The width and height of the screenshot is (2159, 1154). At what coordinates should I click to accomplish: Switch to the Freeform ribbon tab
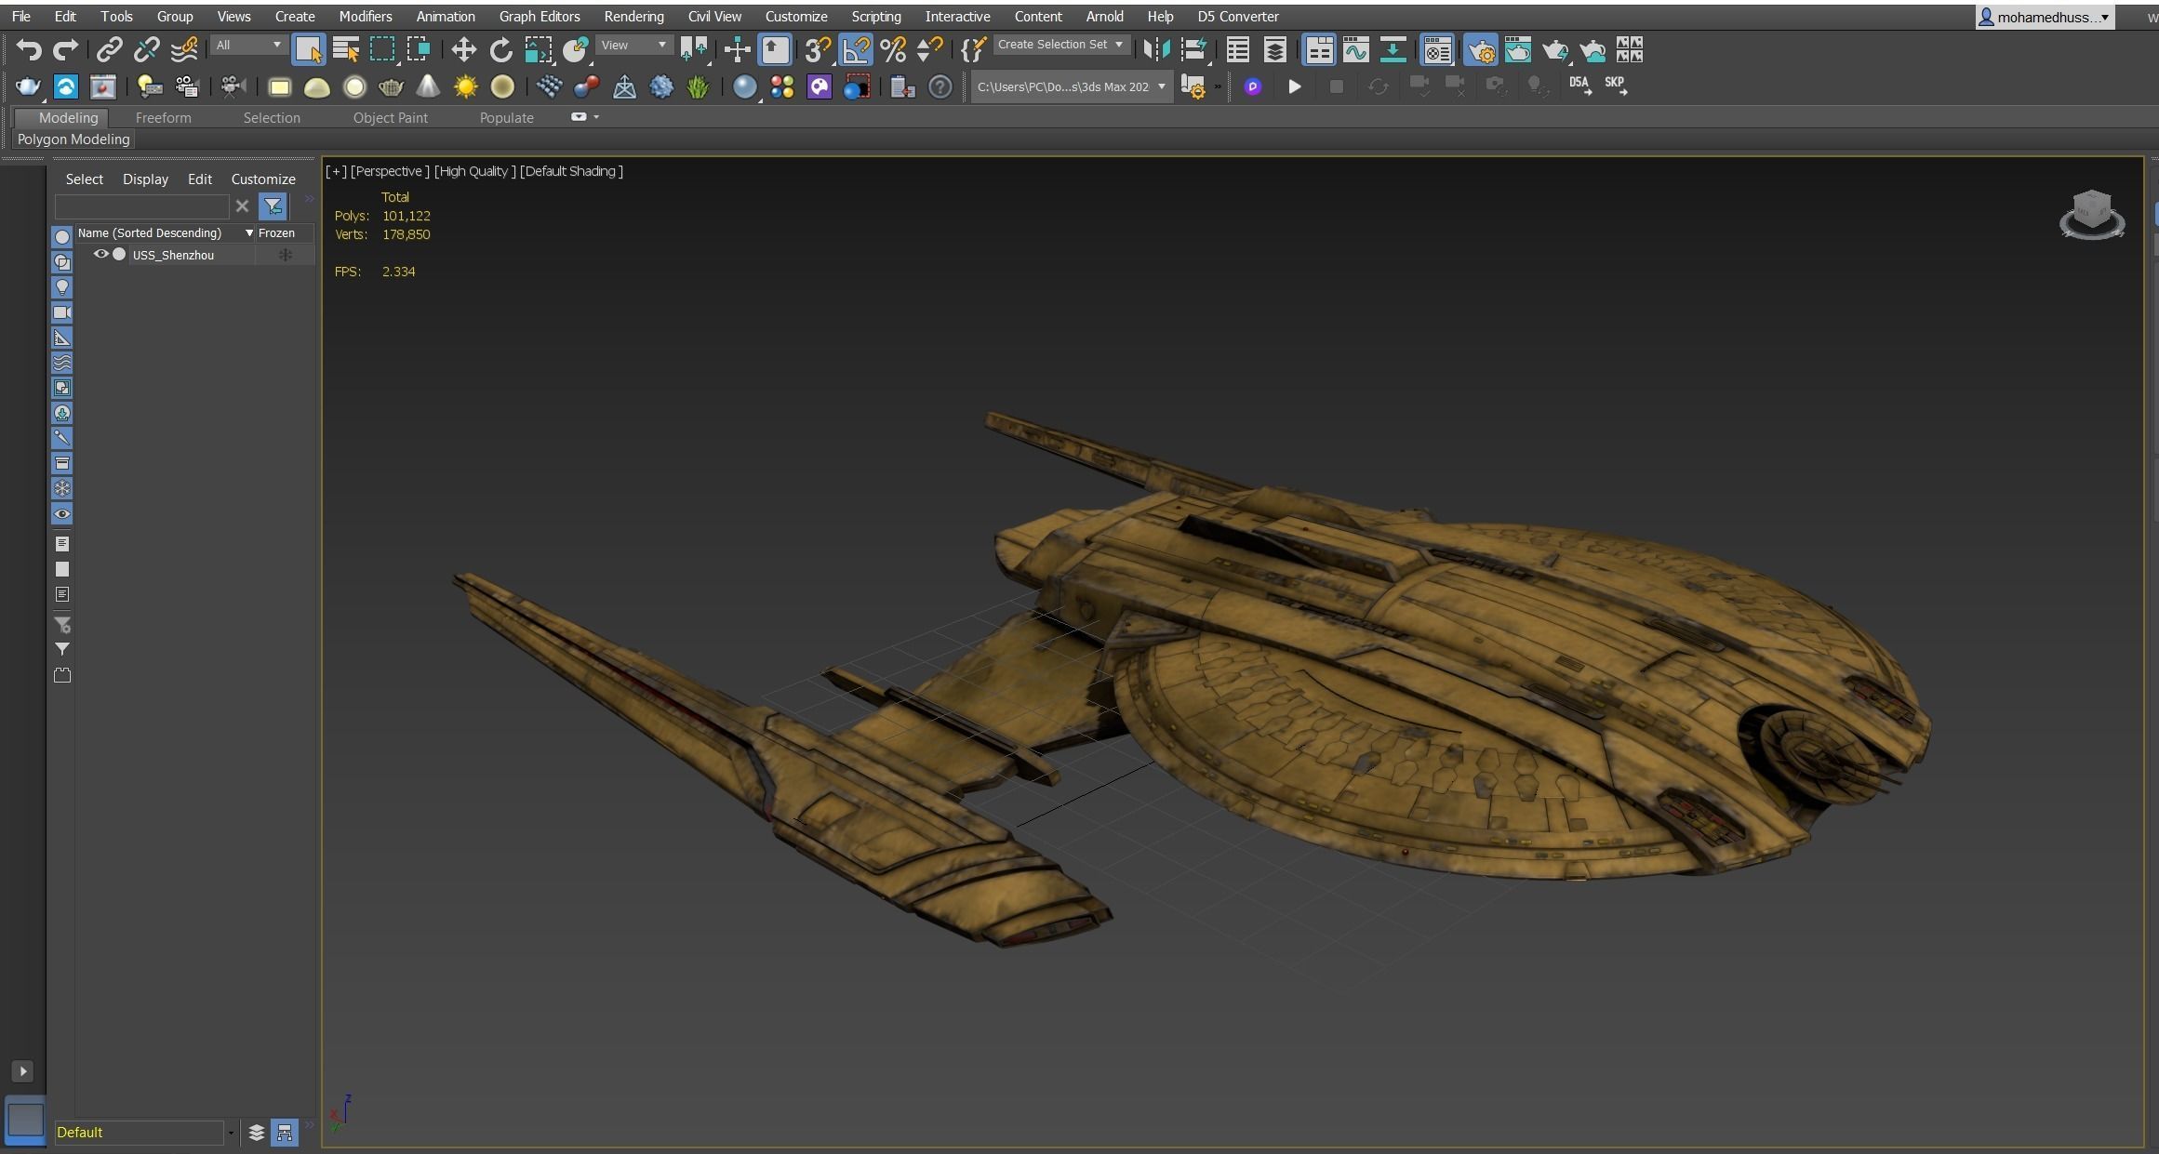163,118
